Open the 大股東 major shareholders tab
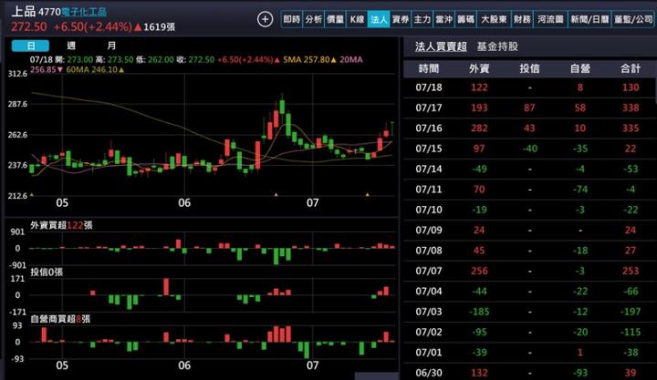 coord(494,19)
